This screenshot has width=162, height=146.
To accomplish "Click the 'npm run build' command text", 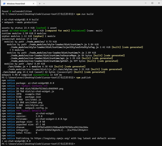I will click(85, 14).
